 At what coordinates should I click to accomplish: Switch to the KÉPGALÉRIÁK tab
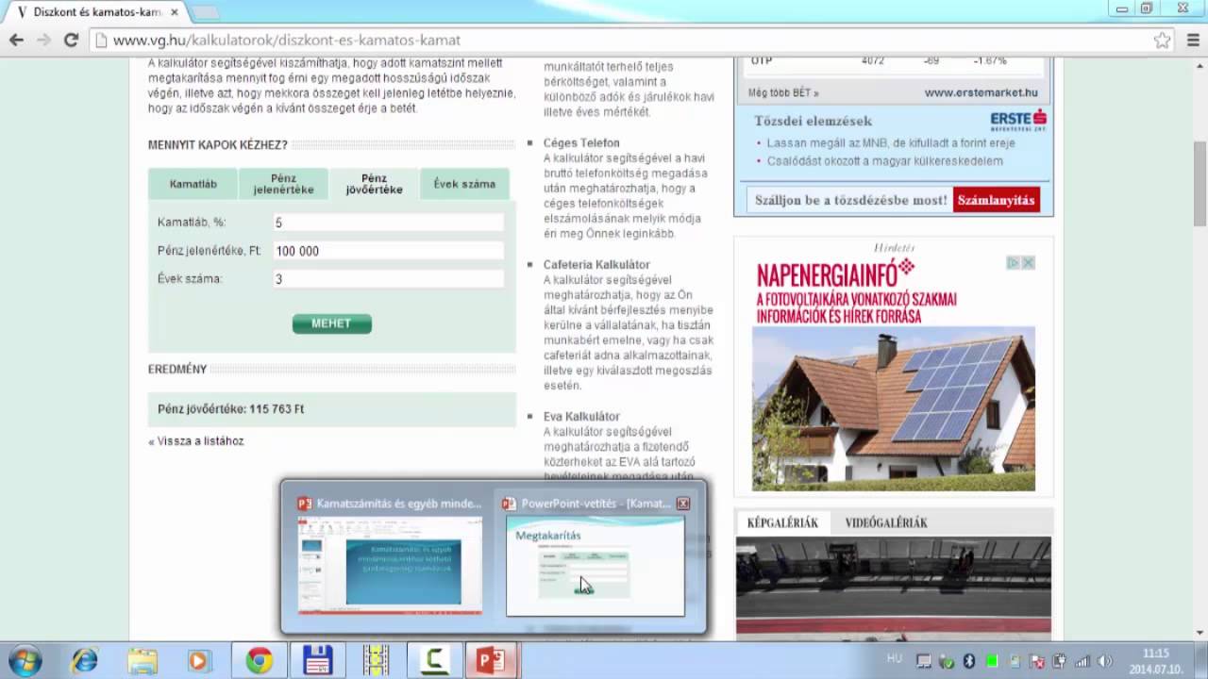(x=783, y=522)
